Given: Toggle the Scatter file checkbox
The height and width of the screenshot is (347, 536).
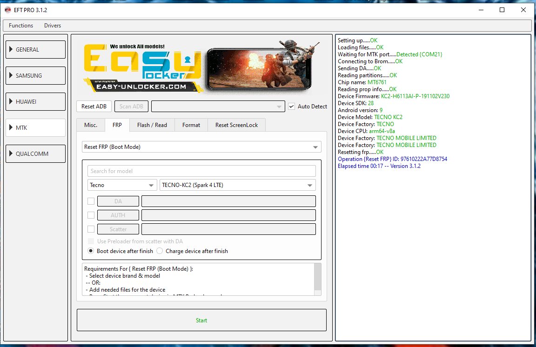Looking at the screenshot, I should (91, 229).
